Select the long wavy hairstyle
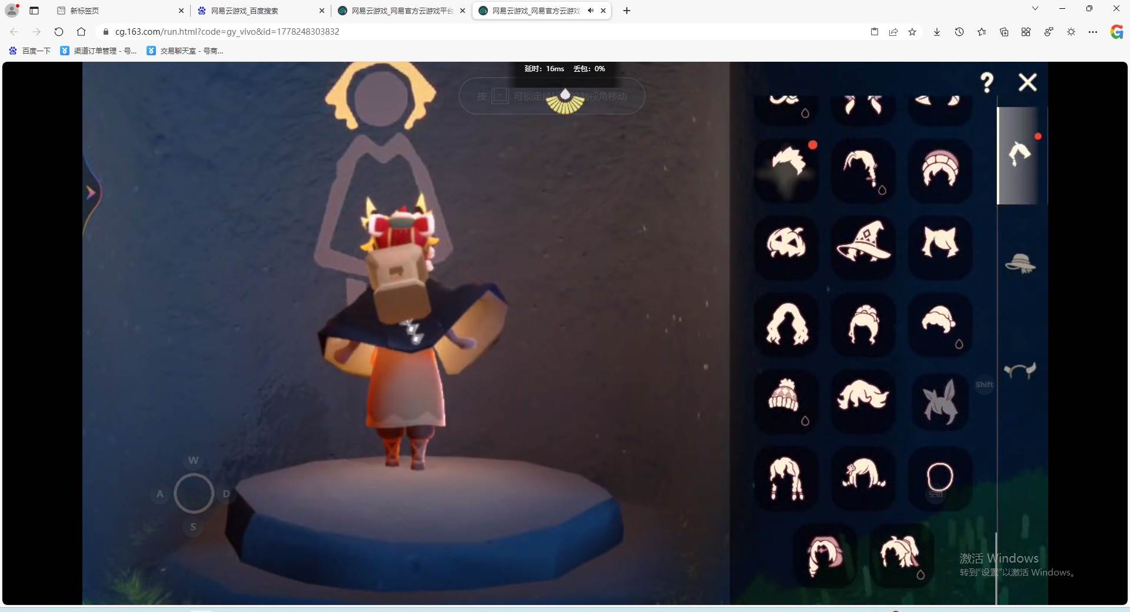 [787, 324]
